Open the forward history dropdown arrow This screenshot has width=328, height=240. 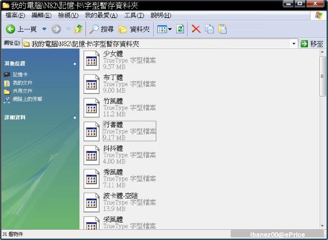[68, 29]
